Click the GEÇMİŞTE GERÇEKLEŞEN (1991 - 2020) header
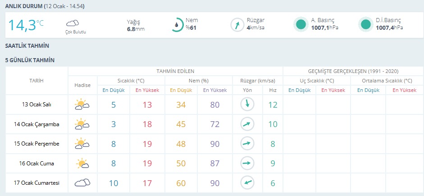Viewport: 424px width, 196px height. [x=353, y=71]
